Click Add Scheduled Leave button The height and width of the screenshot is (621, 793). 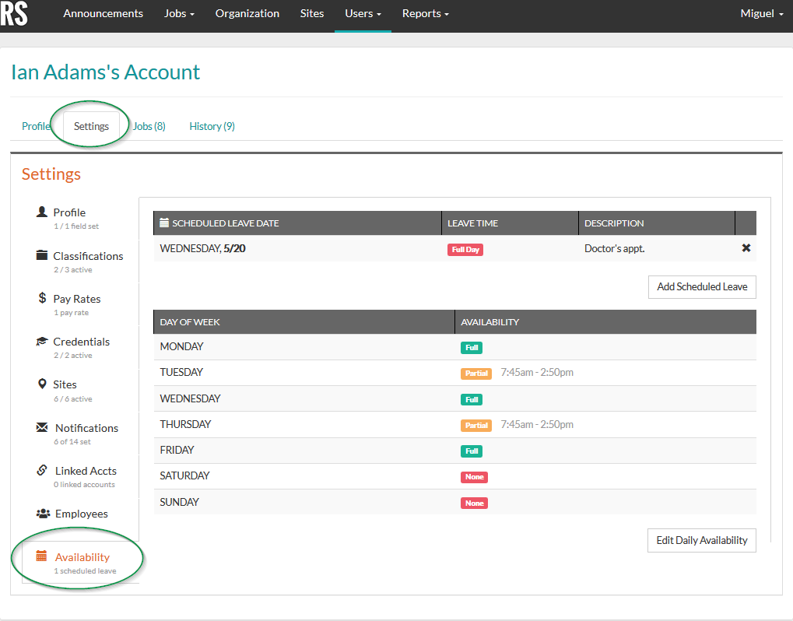(702, 286)
